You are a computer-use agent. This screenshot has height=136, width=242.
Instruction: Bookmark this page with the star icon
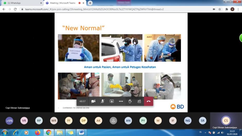220,9
